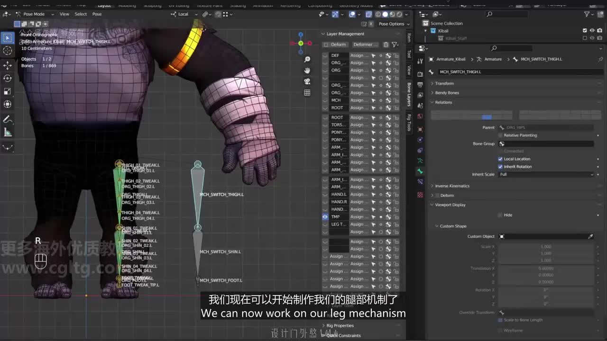The height and width of the screenshot is (341, 607).
Task: Click lock icon in ROOT layer row
Action: (x=395, y=108)
